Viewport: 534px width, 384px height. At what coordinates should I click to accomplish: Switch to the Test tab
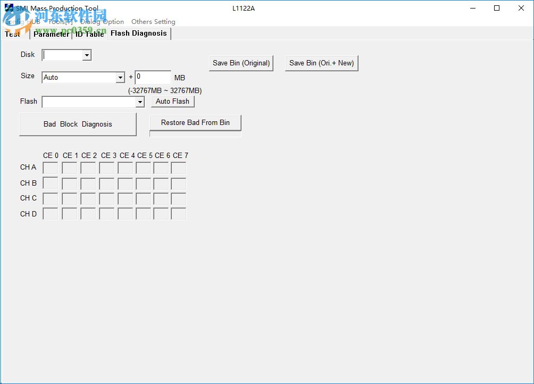click(15, 34)
